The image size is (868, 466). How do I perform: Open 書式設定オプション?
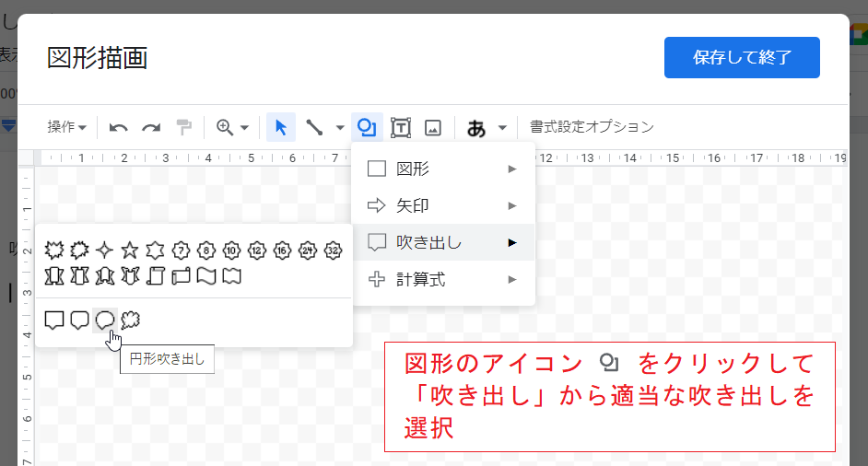(592, 127)
